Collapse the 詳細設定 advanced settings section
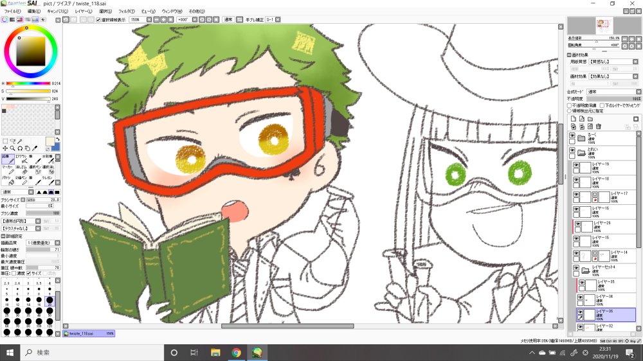Image resolution: width=643 pixels, height=361 pixels. click(3, 236)
